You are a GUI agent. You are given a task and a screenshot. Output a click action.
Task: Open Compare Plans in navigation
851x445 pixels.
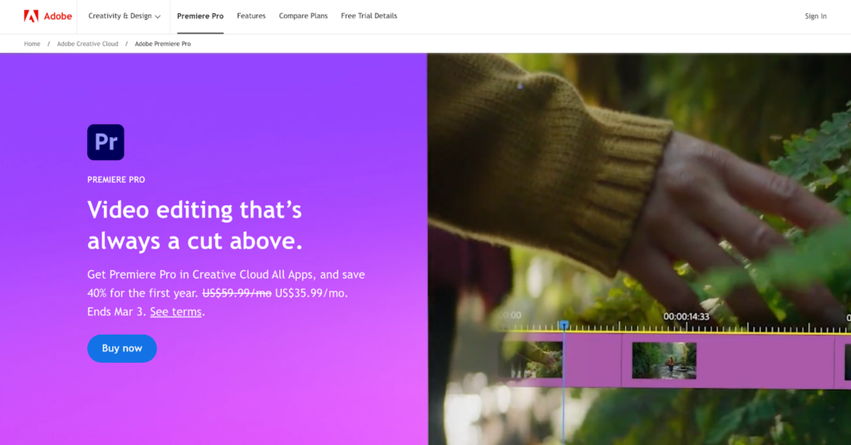point(303,17)
